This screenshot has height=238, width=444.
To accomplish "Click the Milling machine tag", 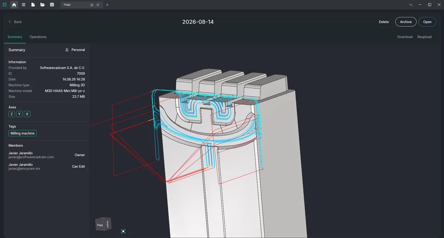I will 23,133.
